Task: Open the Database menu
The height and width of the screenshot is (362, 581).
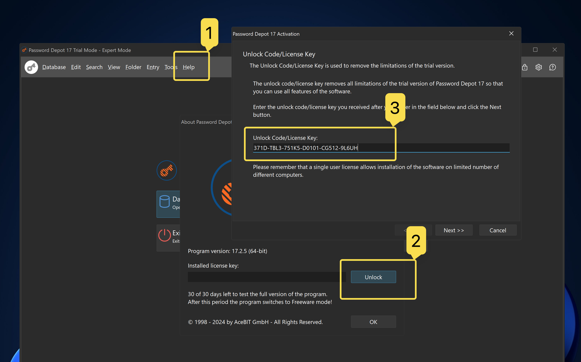Action: [x=54, y=67]
